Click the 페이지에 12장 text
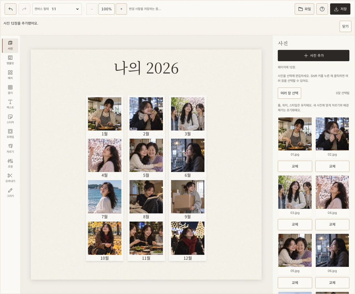This screenshot has width=355, height=294. click(x=287, y=67)
